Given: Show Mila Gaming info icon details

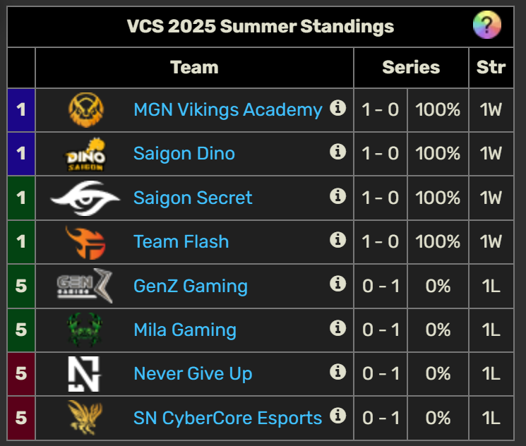Looking at the screenshot, I should [337, 328].
